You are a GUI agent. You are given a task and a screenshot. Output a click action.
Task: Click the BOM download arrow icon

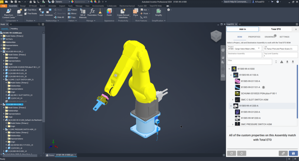[x=293, y=62]
